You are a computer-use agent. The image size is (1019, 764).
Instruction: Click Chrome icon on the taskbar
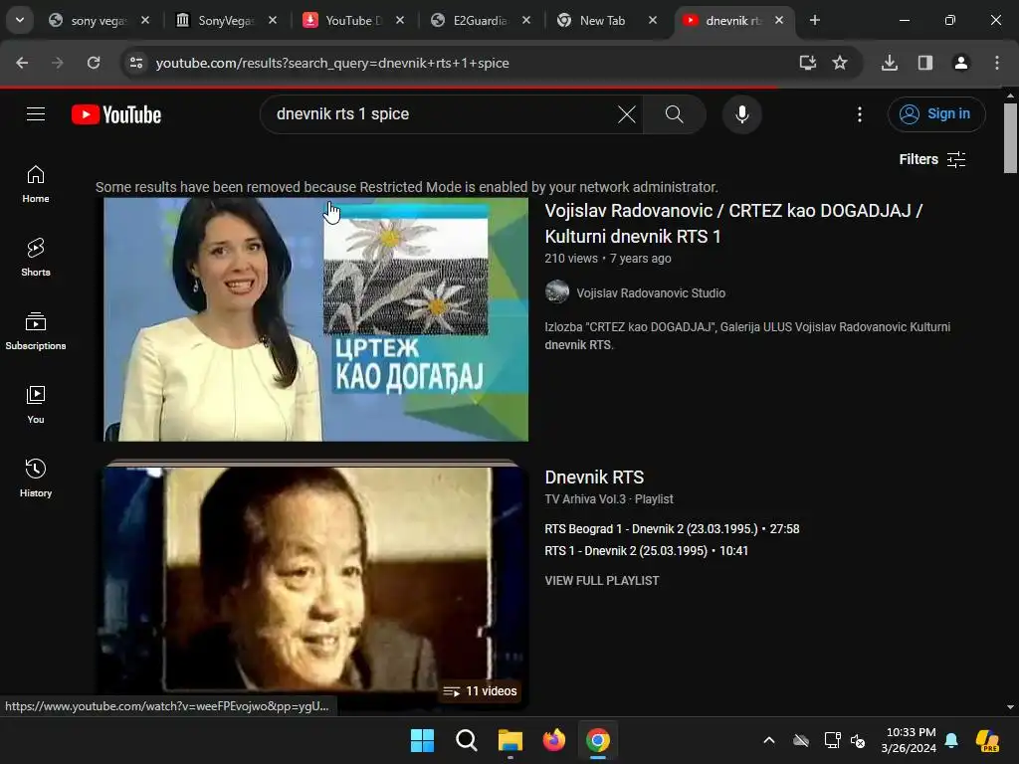[x=598, y=740]
